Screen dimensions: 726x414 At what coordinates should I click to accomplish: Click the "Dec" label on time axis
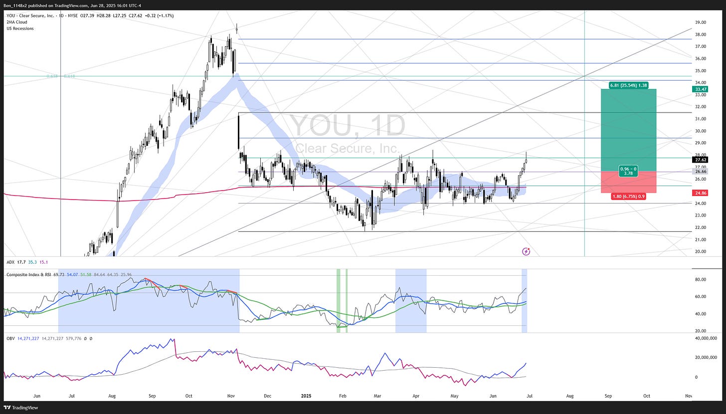267,396
